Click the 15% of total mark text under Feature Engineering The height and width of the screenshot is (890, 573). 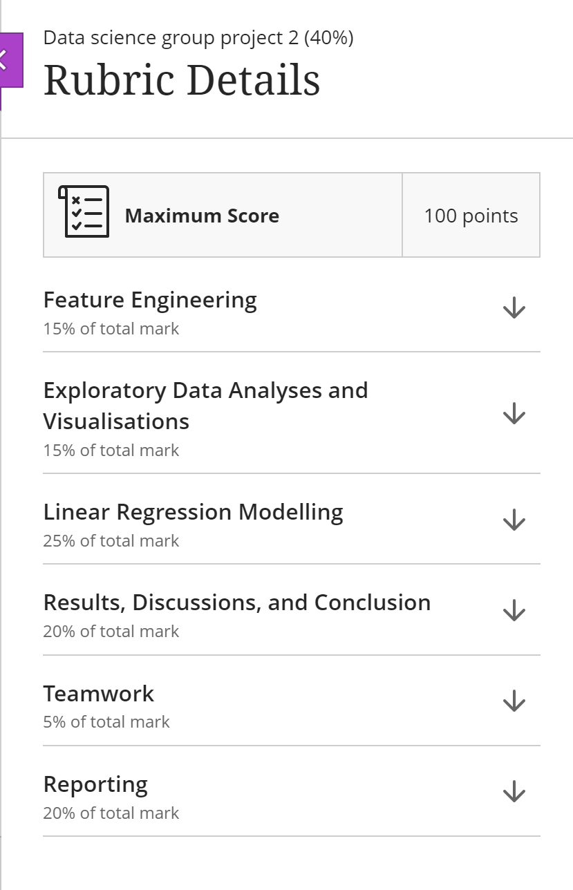111,328
